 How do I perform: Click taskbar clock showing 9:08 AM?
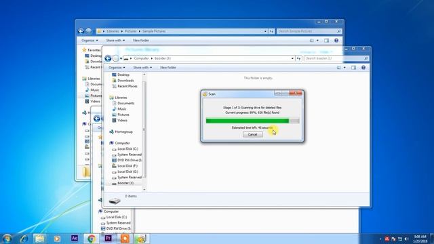420,239
